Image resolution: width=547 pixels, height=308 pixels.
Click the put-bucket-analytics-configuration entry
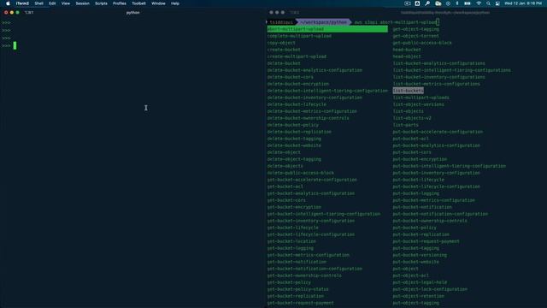(437, 145)
